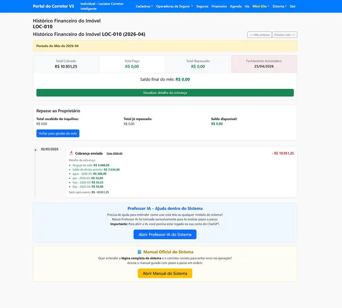Open the Agenda menu item
Viewport: 342px width, 308px height.
tap(236, 6)
